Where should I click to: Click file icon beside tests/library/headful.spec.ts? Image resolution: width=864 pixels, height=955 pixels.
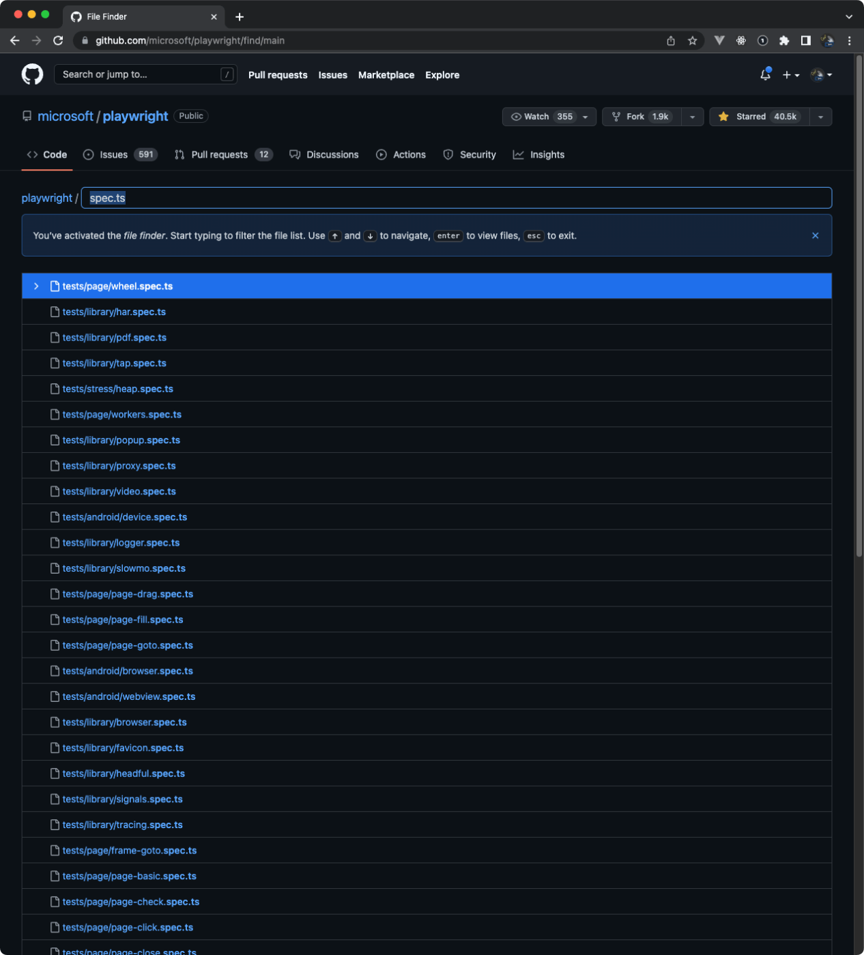point(55,774)
